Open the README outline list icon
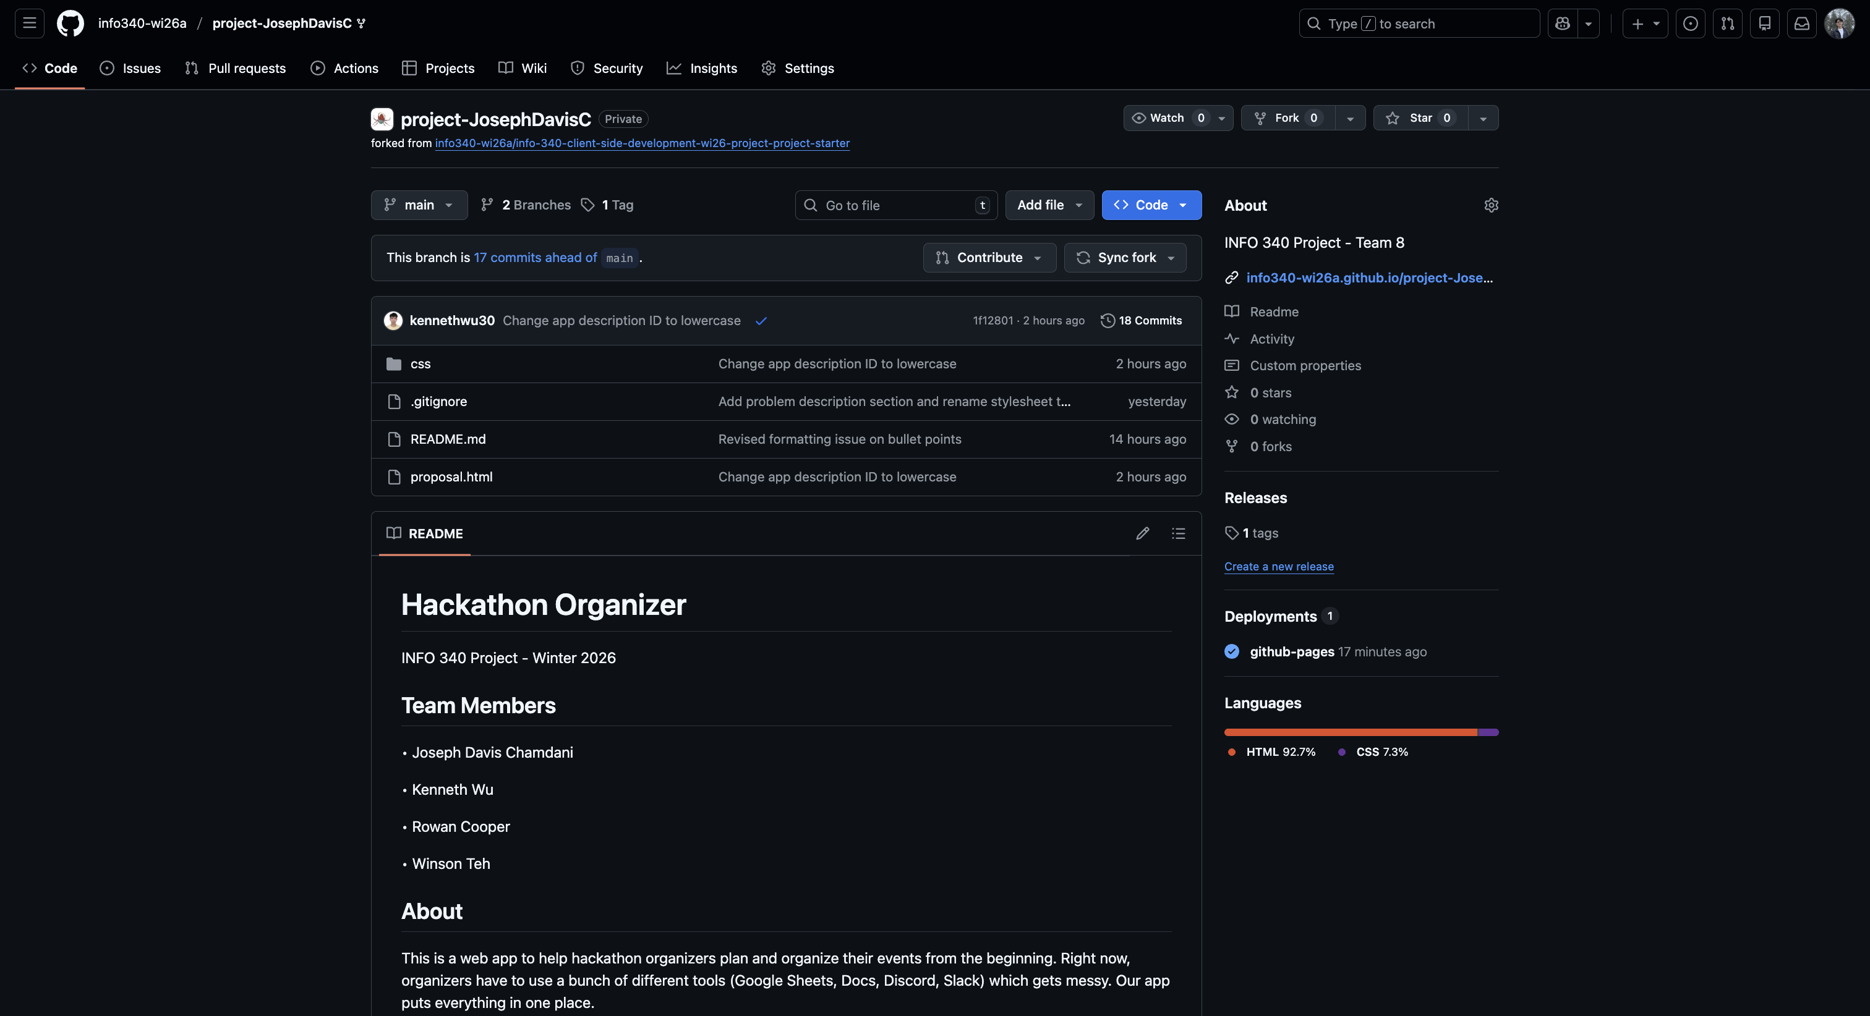 [x=1178, y=533]
